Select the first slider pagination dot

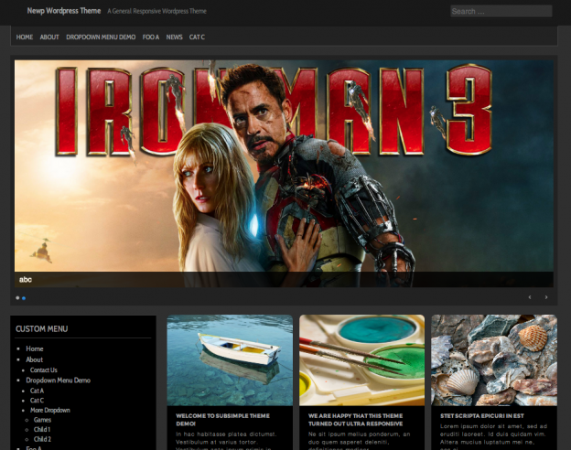17,298
